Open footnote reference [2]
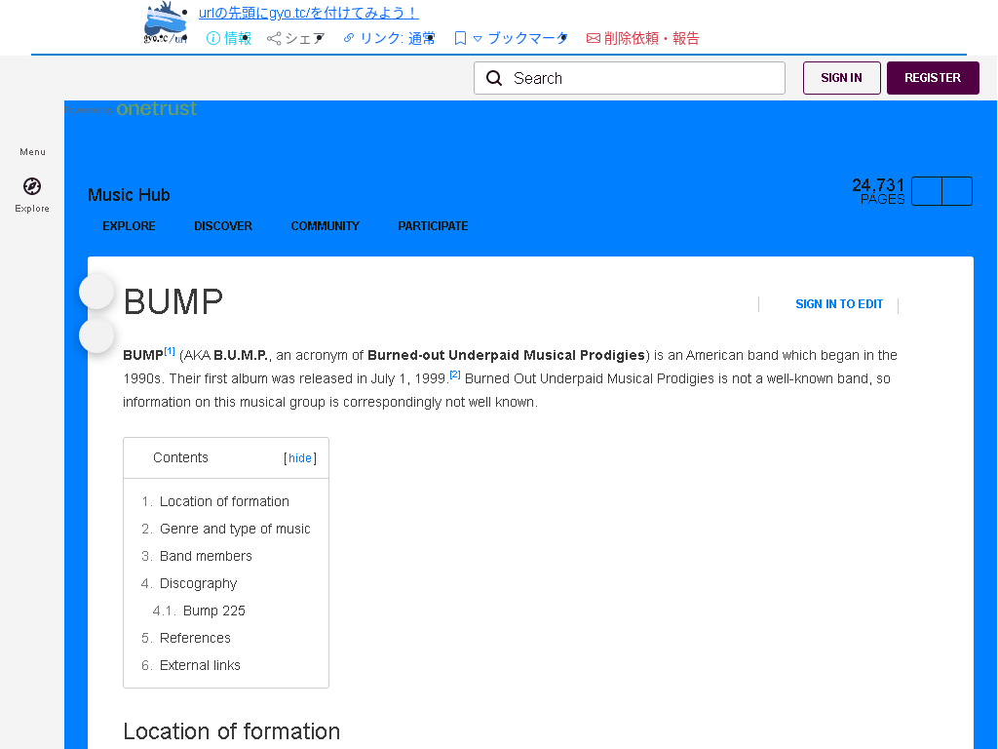Image resolution: width=998 pixels, height=749 pixels. (455, 374)
